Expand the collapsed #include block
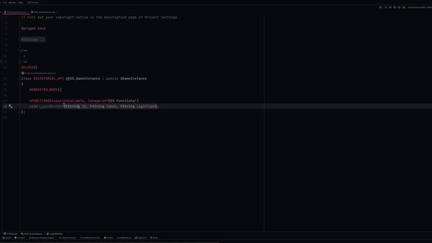Viewport: 432px width, 243px height. (x=33, y=40)
